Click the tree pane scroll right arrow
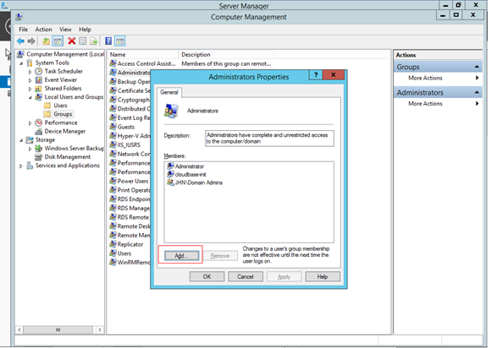Screen dimensions: 491x348 click(x=100, y=329)
